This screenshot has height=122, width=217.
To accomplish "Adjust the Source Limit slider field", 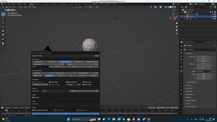I will tap(48, 64).
